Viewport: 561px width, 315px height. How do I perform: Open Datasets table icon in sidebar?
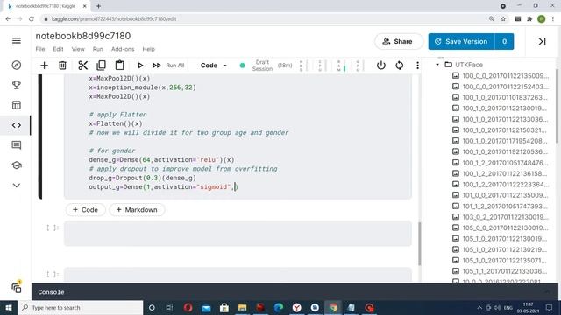[17, 105]
